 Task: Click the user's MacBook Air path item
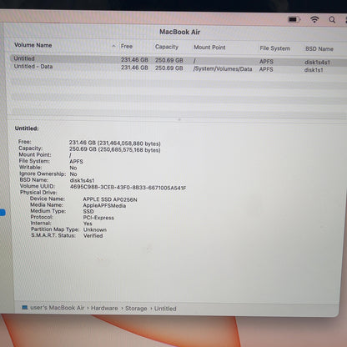click(x=57, y=308)
